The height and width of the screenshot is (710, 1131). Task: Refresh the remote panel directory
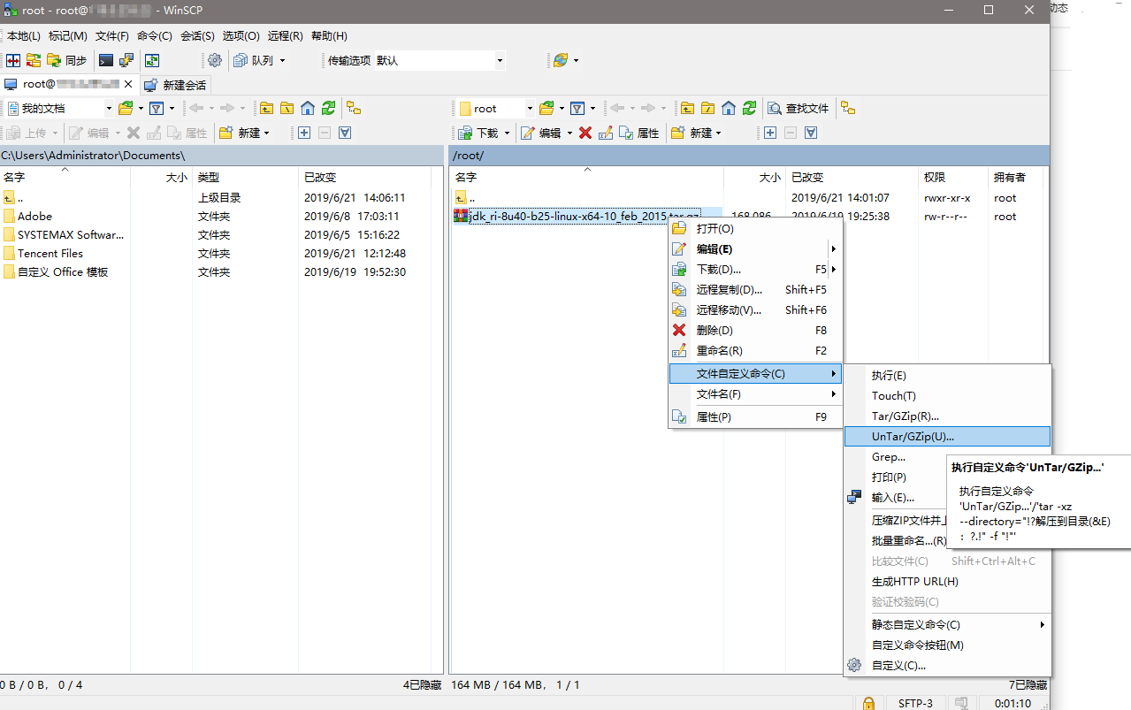point(749,108)
